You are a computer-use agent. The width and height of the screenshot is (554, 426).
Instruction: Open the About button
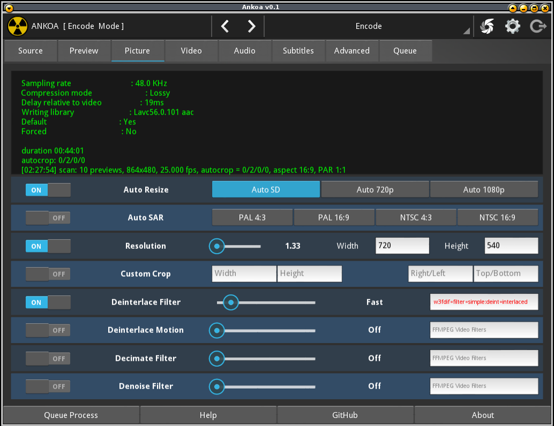[483, 415]
